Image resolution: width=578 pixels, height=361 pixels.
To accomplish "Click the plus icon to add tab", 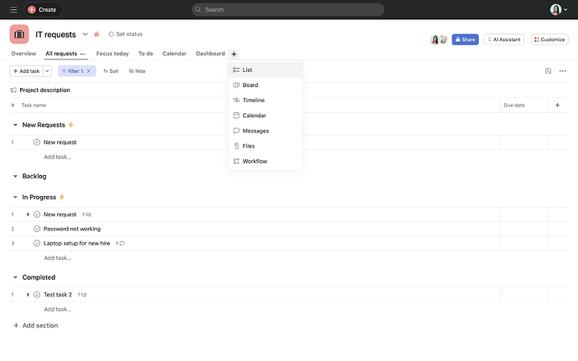I will tap(234, 54).
